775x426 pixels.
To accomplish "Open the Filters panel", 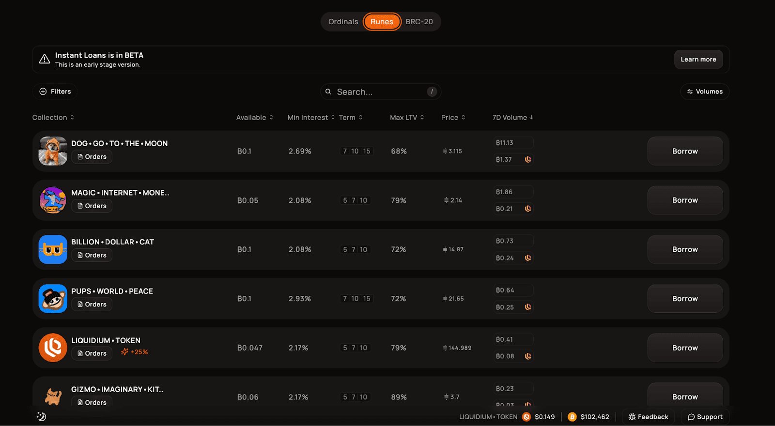I will [x=55, y=91].
